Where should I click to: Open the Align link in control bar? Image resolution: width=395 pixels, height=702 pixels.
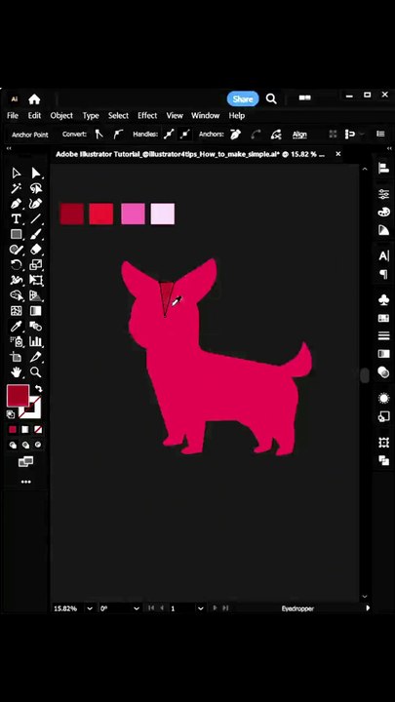pyautogui.click(x=299, y=135)
